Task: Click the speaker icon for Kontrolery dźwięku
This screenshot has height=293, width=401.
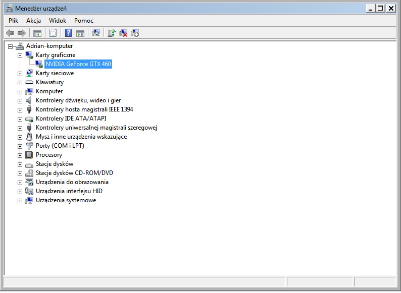Action: 29,100
